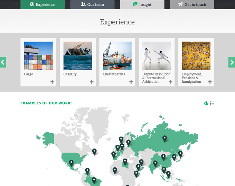Expand Employment, Pensions & Immigration plus icon

point(210,82)
